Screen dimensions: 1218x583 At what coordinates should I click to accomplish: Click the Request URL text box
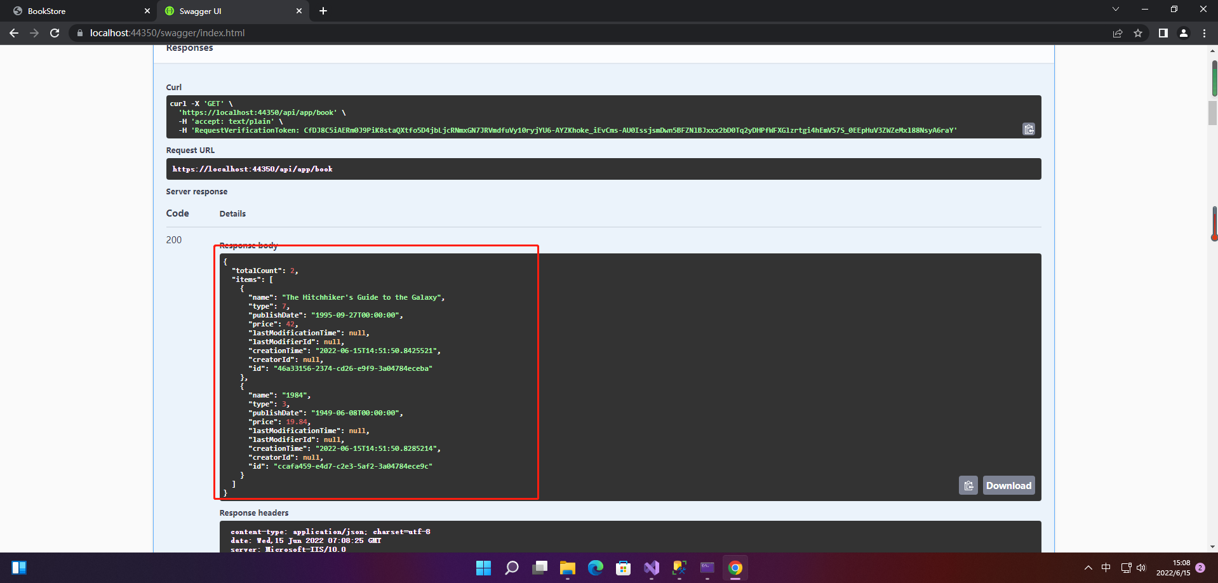pyautogui.click(x=603, y=169)
